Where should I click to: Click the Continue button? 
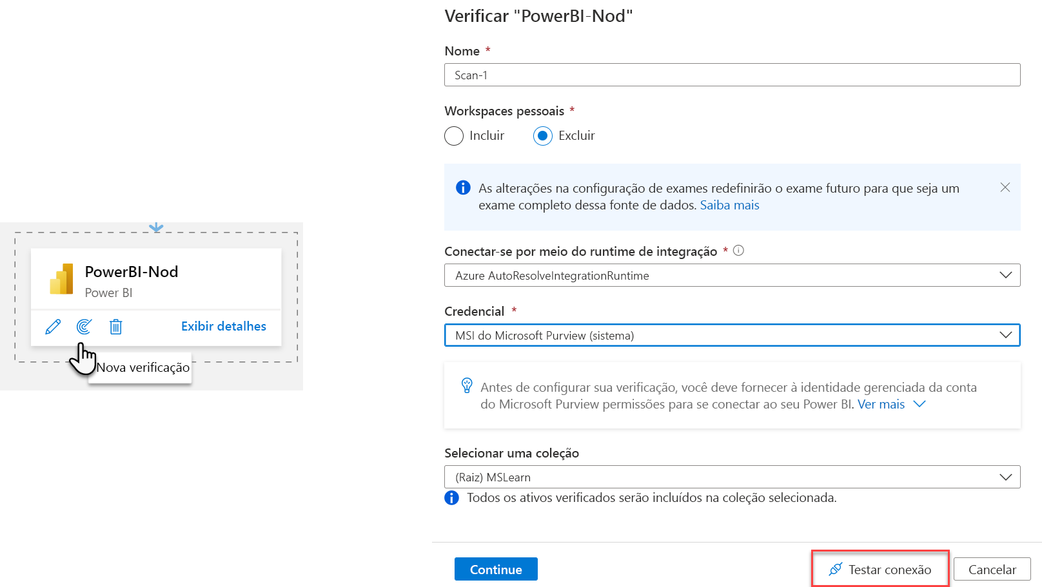coord(496,569)
